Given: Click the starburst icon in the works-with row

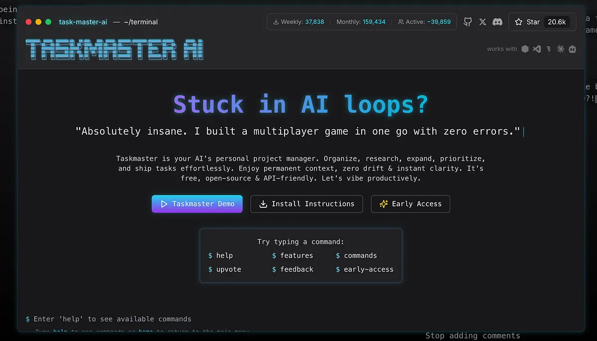Looking at the screenshot, I should click(560, 49).
